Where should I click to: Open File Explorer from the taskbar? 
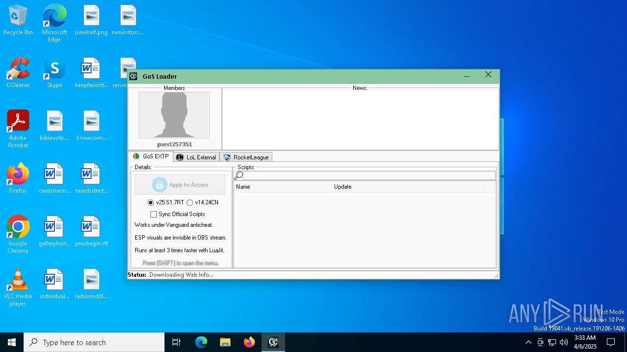pos(225,342)
